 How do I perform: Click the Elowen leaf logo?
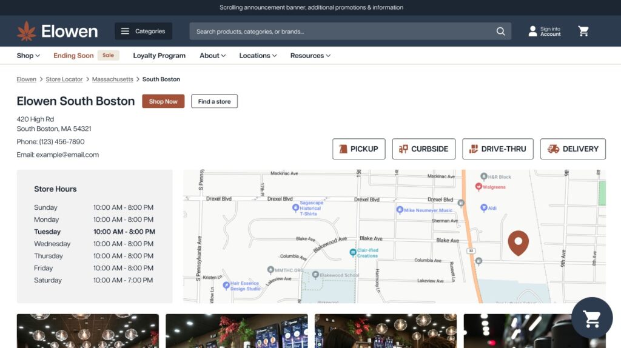pyautogui.click(x=26, y=31)
